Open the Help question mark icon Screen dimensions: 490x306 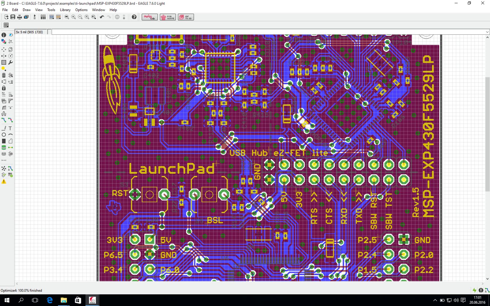134,17
